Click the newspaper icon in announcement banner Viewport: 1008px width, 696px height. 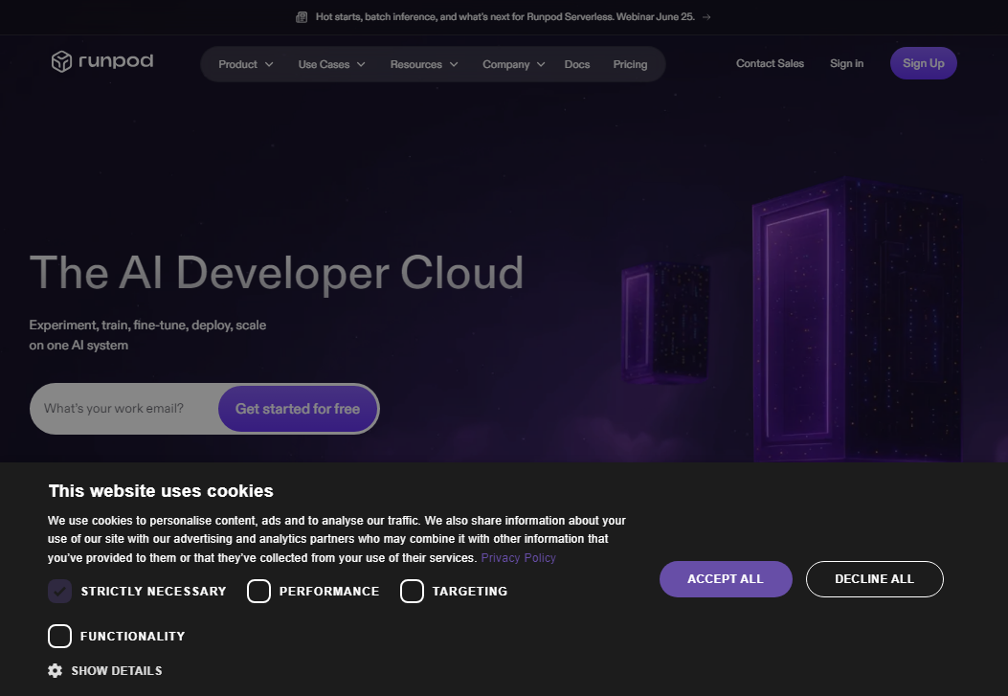point(301,17)
